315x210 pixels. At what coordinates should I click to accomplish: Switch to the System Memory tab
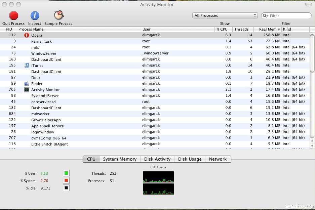pos(120,159)
